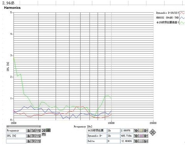Click the 405.718m value cell
The height and width of the screenshot is (147, 185).
coord(127,136)
